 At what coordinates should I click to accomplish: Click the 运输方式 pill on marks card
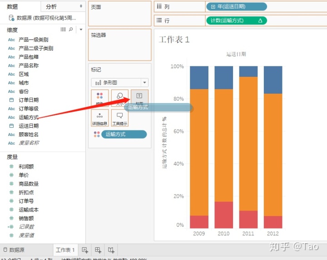click(124, 134)
